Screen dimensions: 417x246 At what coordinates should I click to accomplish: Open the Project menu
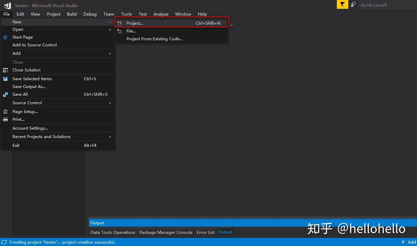click(53, 14)
